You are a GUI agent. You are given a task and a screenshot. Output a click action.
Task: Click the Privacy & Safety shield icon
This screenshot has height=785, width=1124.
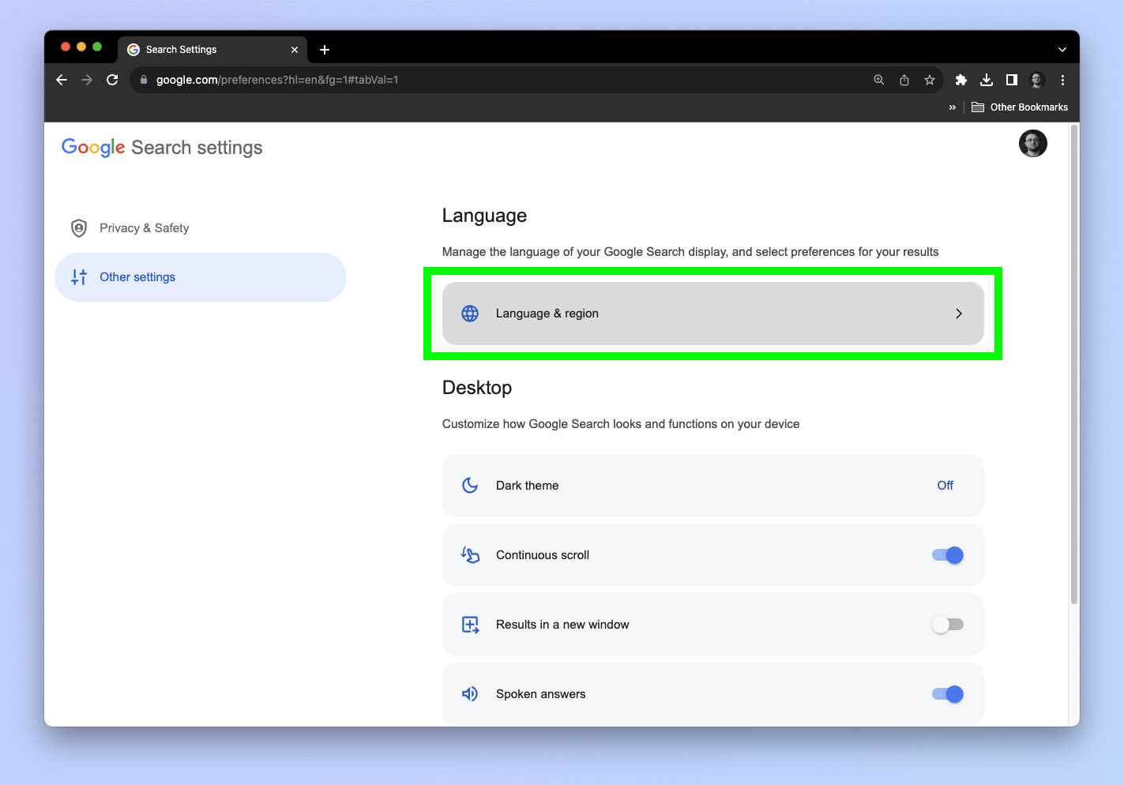79,228
